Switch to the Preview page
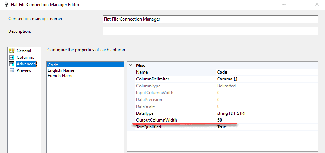 24,70
